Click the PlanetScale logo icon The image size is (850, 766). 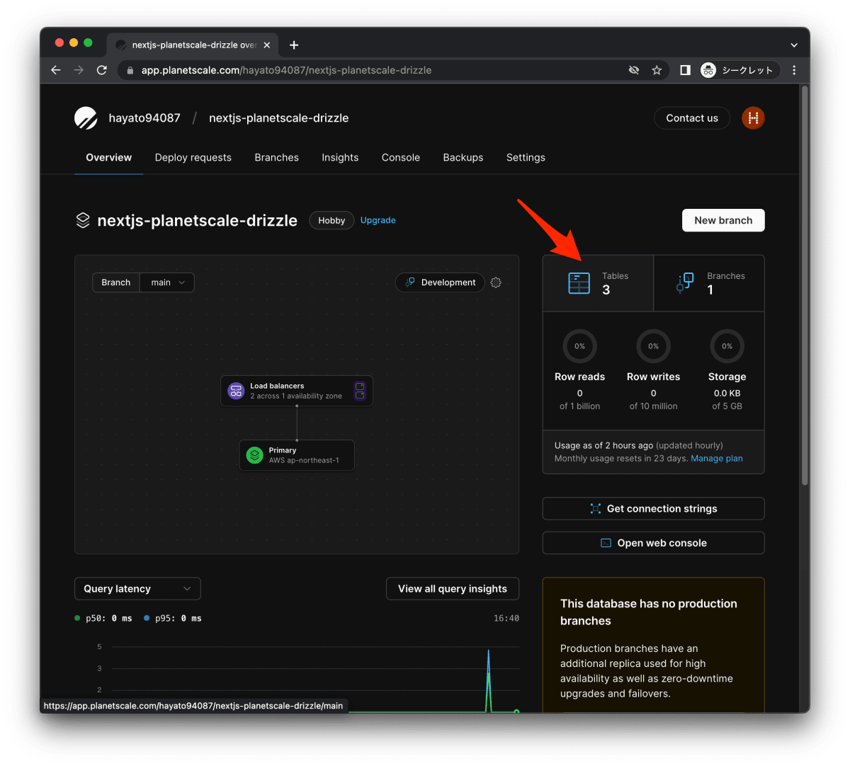tap(86, 118)
